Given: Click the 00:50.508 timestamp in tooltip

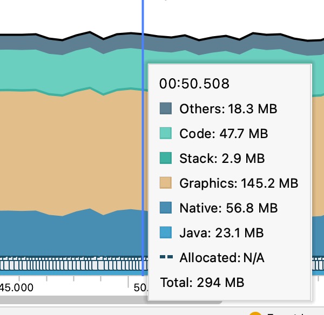Looking at the screenshot, I should (x=194, y=84).
